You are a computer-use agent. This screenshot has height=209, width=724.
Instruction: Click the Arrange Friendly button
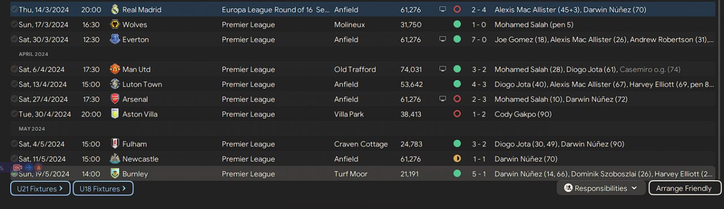[x=685, y=188]
